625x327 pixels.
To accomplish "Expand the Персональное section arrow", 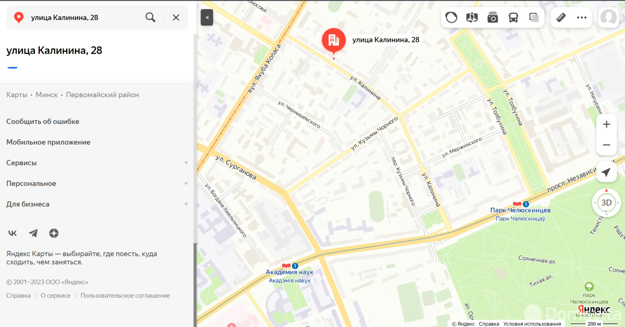I will click(186, 184).
